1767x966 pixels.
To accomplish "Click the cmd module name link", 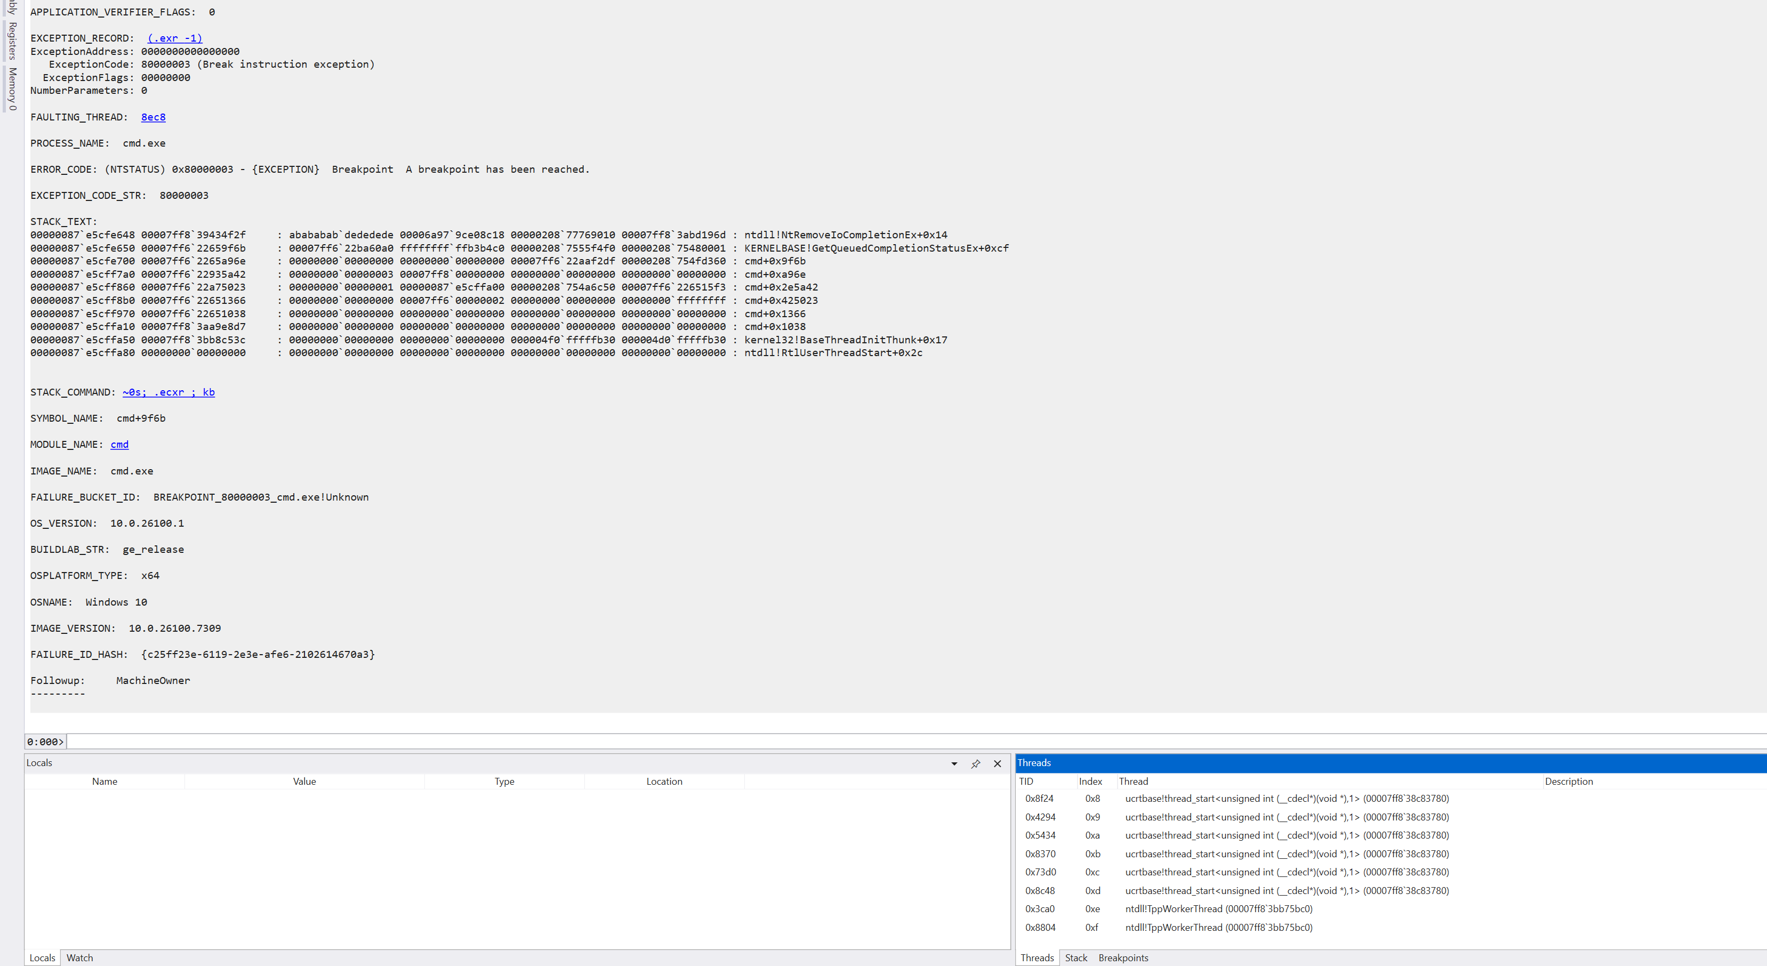I will tap(119, 445).
